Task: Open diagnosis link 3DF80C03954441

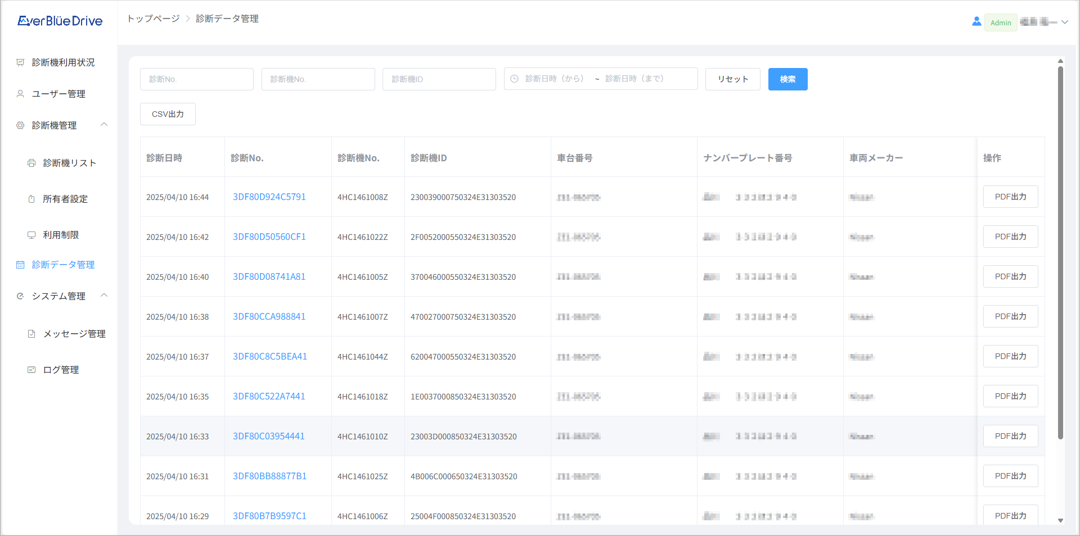Action: click(269, 436)
